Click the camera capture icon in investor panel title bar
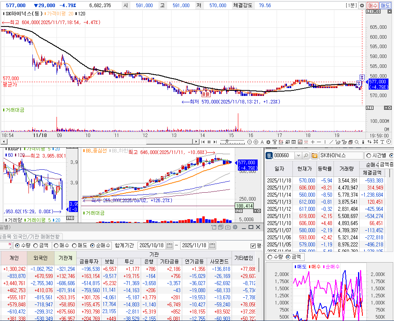The height and width of the screenshot is (321, 394). click(228, 227)
